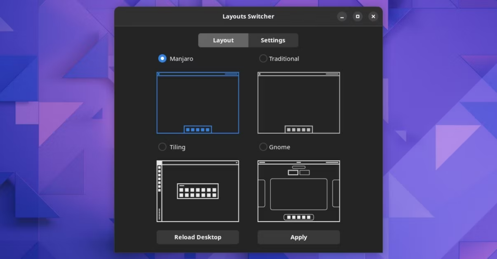This screenshot has height=259, width=497.
Task: Close the Layouts Switcher window
Action: pyautogui.click(x=373, y=16)
